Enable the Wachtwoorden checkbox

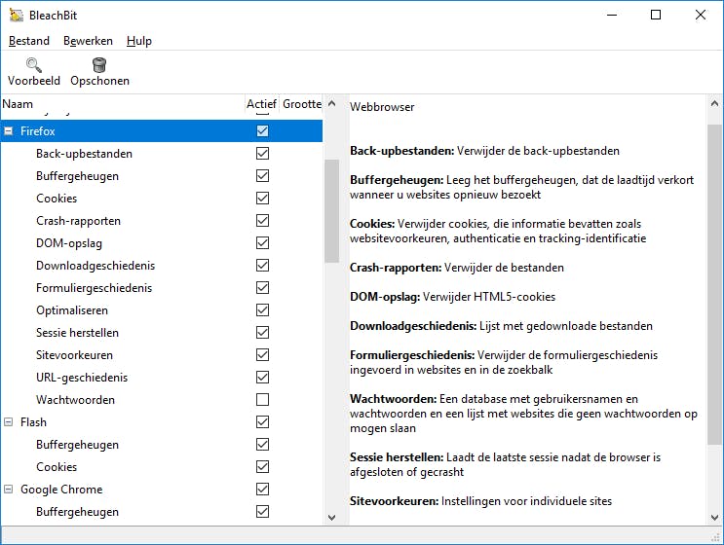pyautogui.click(x=262, y=399)
